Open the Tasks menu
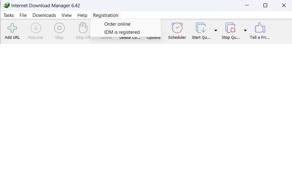 (8, 15)
